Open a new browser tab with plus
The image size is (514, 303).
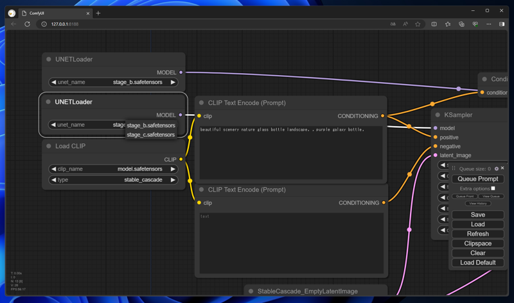point(98,13)
